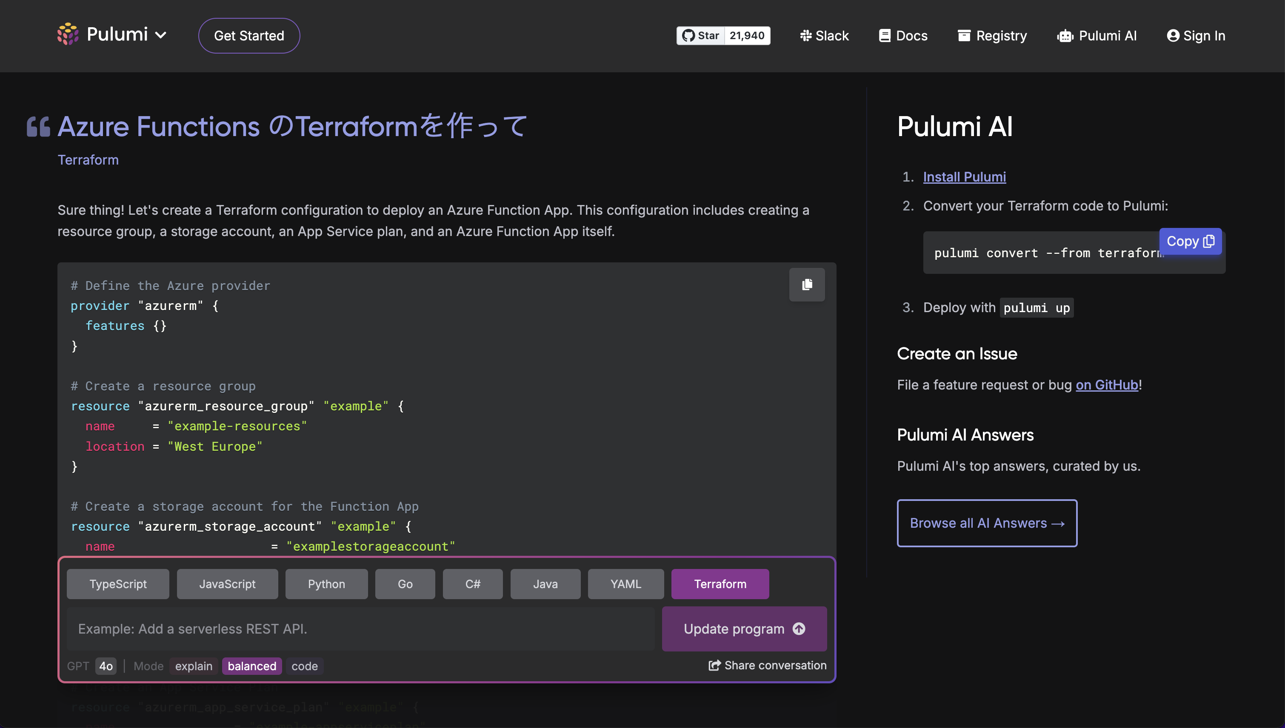Screen dimensions: 1285x728
Task: Click the quote icon beside the title
Action: click(39, 126)
